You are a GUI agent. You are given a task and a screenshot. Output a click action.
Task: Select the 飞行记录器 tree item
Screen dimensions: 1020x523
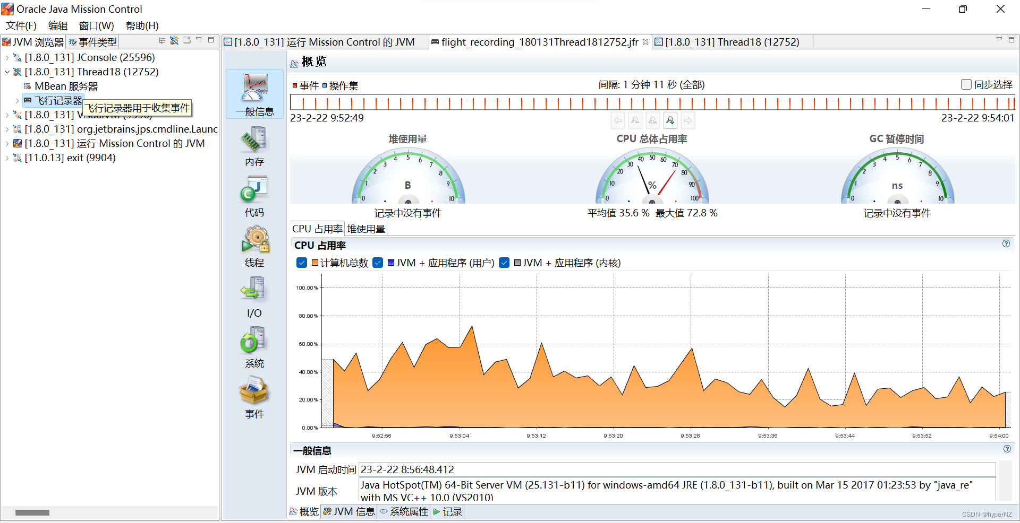click(x=54, y=100)
